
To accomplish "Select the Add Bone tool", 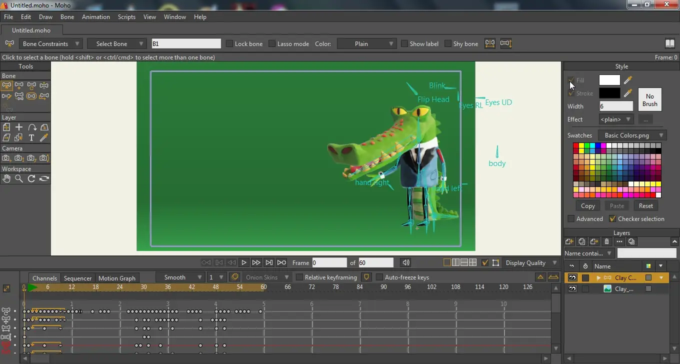I will (x=19, y=85).
